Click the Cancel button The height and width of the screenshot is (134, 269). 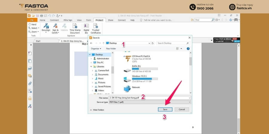[182, 109]
